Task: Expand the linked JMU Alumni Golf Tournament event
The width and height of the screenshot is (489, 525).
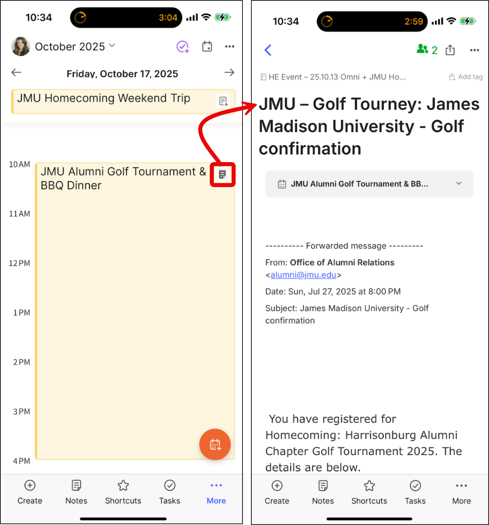Action: [369, 184]
